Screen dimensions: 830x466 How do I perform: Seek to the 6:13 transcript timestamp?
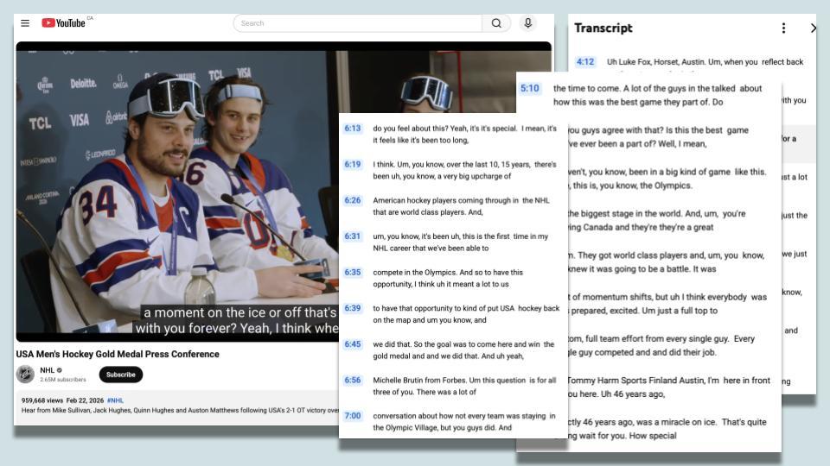tap(352, 128)
